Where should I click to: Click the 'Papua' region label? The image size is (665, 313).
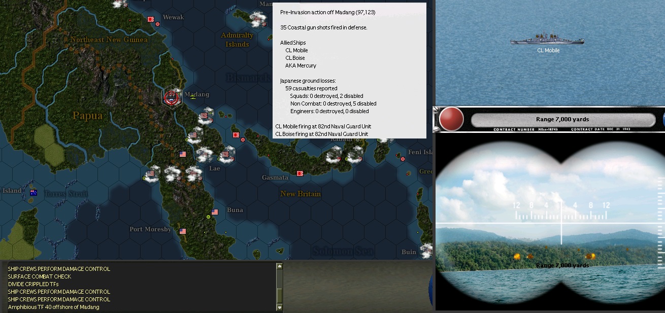coord(87,116)
